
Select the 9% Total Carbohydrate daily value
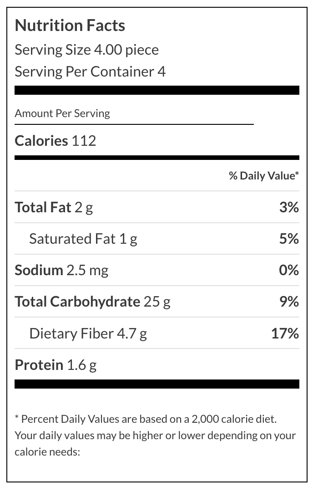(x=289, y=302)
